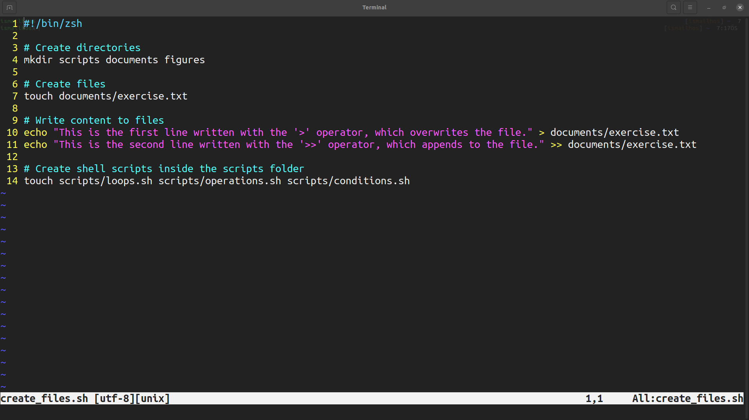This screenshot has width=749, height=420.
Task: Click the word 'overwrites' in line 10
Action: [x=439, y=132]
